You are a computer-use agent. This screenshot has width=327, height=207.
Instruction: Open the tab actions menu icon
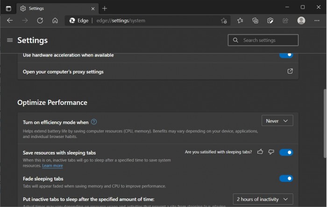[x=8, y=8]
